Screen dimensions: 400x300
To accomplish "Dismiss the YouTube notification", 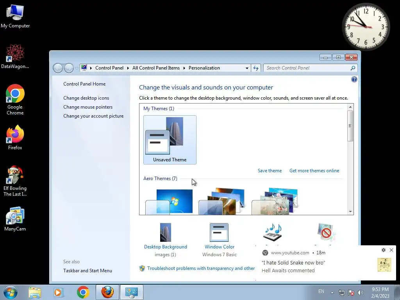I will coord(391,250).
